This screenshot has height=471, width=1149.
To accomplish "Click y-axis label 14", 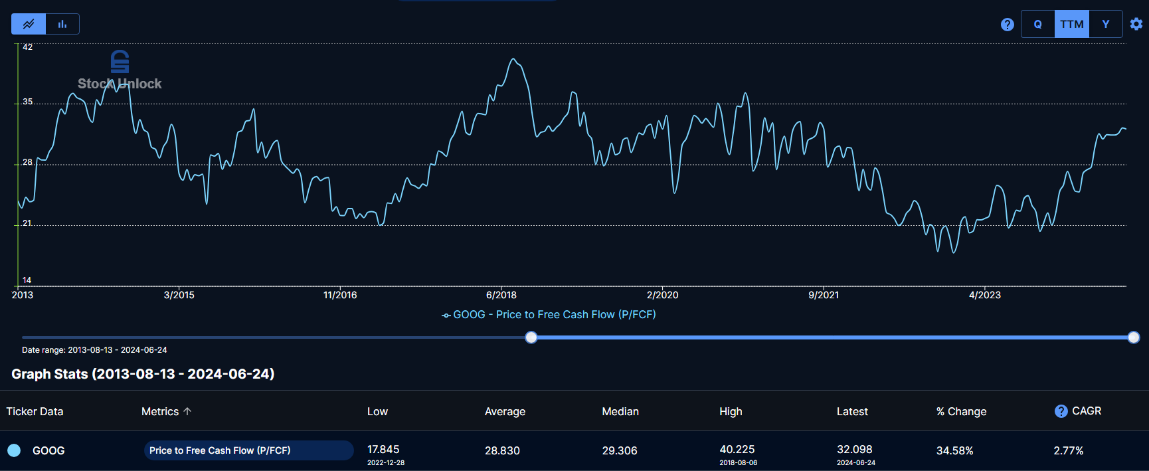I will click(x=27, y=280).
